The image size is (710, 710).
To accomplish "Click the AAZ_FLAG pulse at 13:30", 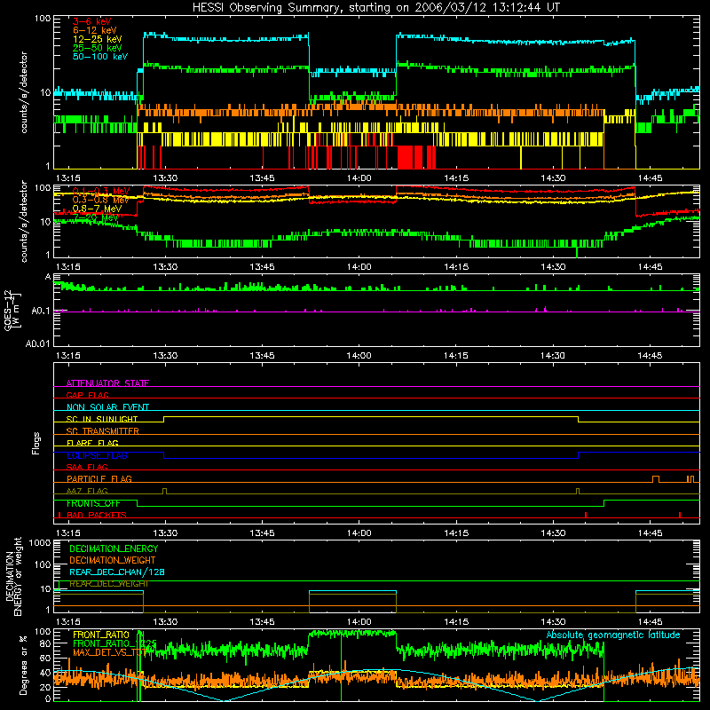I will (x=164, y=492).
